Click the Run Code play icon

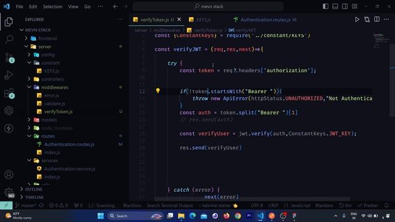[x=357, y=20]
